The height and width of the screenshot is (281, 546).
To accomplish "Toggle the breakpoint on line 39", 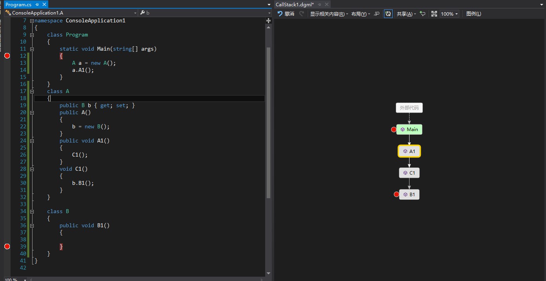I will point(7,246).
